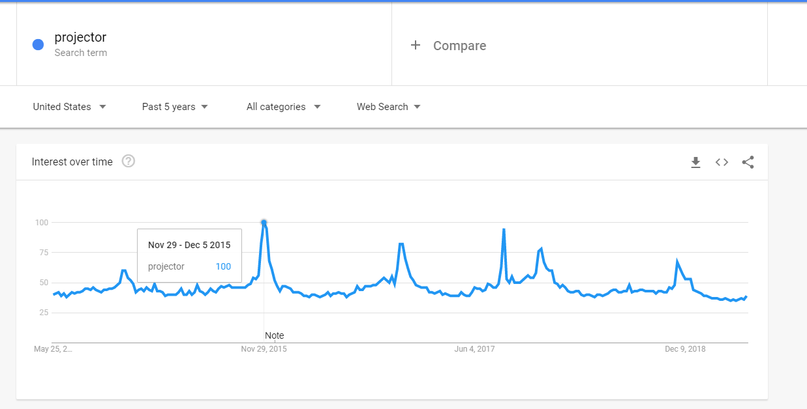The width and height of the screenshot is (807, 409).
Task: Expand the Past 5 years time range dropdown
Action: pyautogui.click(x=175, y=107)
